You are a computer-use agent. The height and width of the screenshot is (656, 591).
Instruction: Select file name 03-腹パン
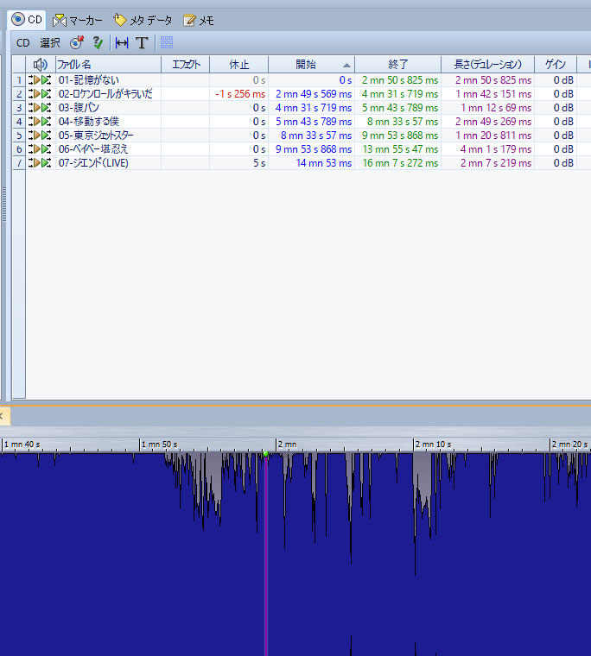[79, 108]
